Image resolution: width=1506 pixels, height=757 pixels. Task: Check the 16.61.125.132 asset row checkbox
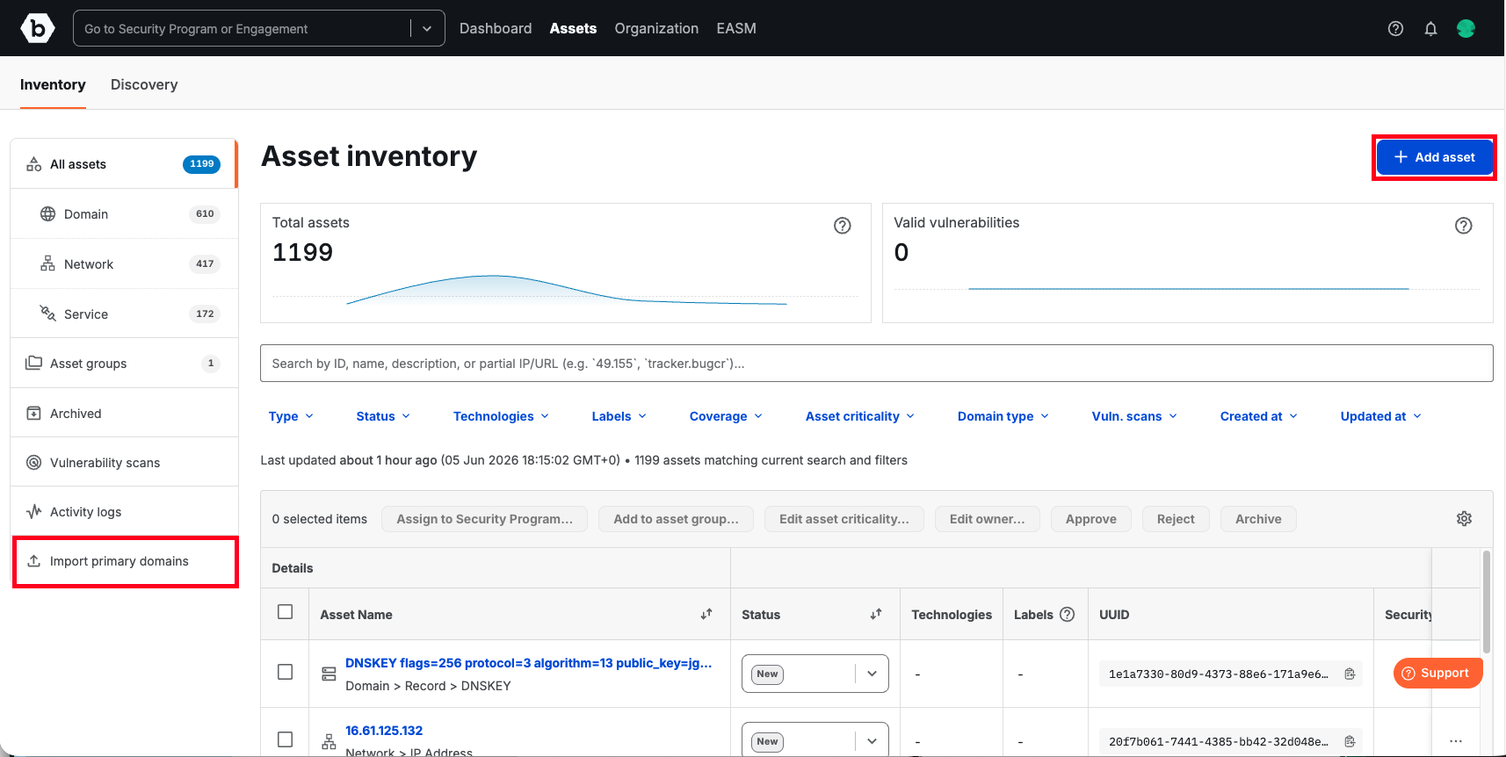[285, 739]
